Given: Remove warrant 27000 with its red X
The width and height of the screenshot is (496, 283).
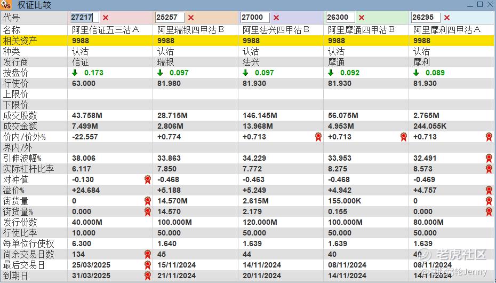Looking at the screenshot, I should 276,18.
